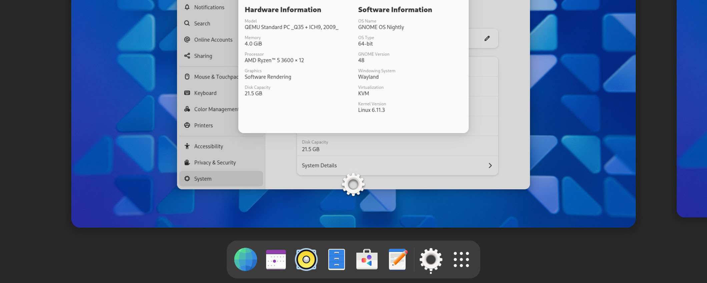The image size is (707, 283).
Task: Click the Keyboard icon in sidebar
Action: click(x=187, y=93)
